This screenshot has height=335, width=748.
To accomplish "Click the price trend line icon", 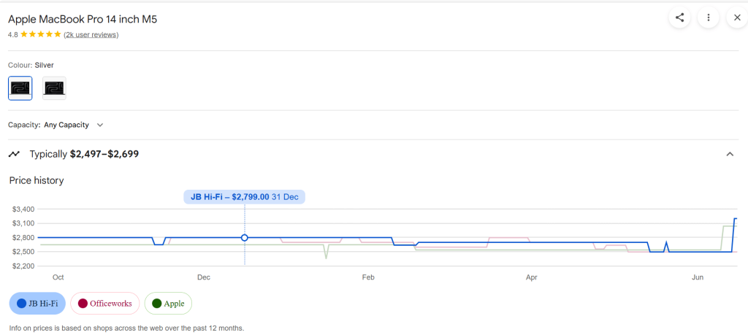I will (15, 154).
